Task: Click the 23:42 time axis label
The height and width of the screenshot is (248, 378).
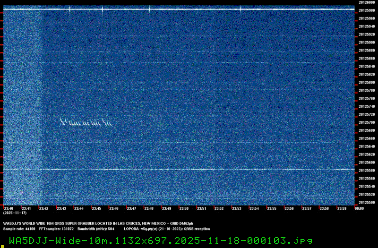Action: tap(43, 208)
